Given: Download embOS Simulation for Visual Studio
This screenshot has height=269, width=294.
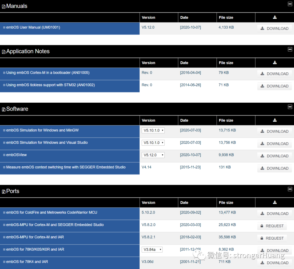Looking at the screenshot, I should (x=274, y=144).
